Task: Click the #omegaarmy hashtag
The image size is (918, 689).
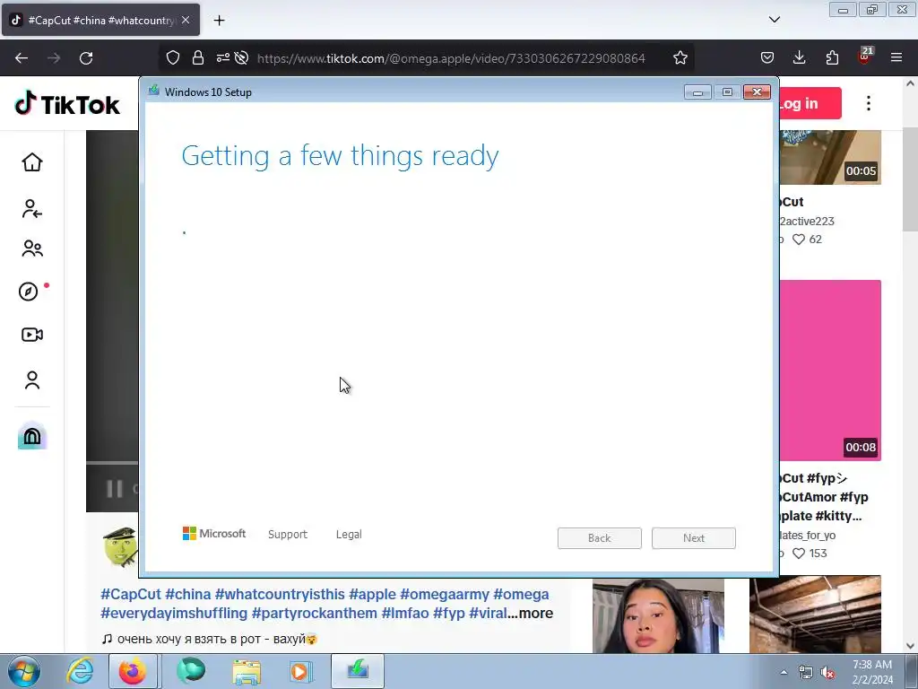Action: click(x=445, y=594)
